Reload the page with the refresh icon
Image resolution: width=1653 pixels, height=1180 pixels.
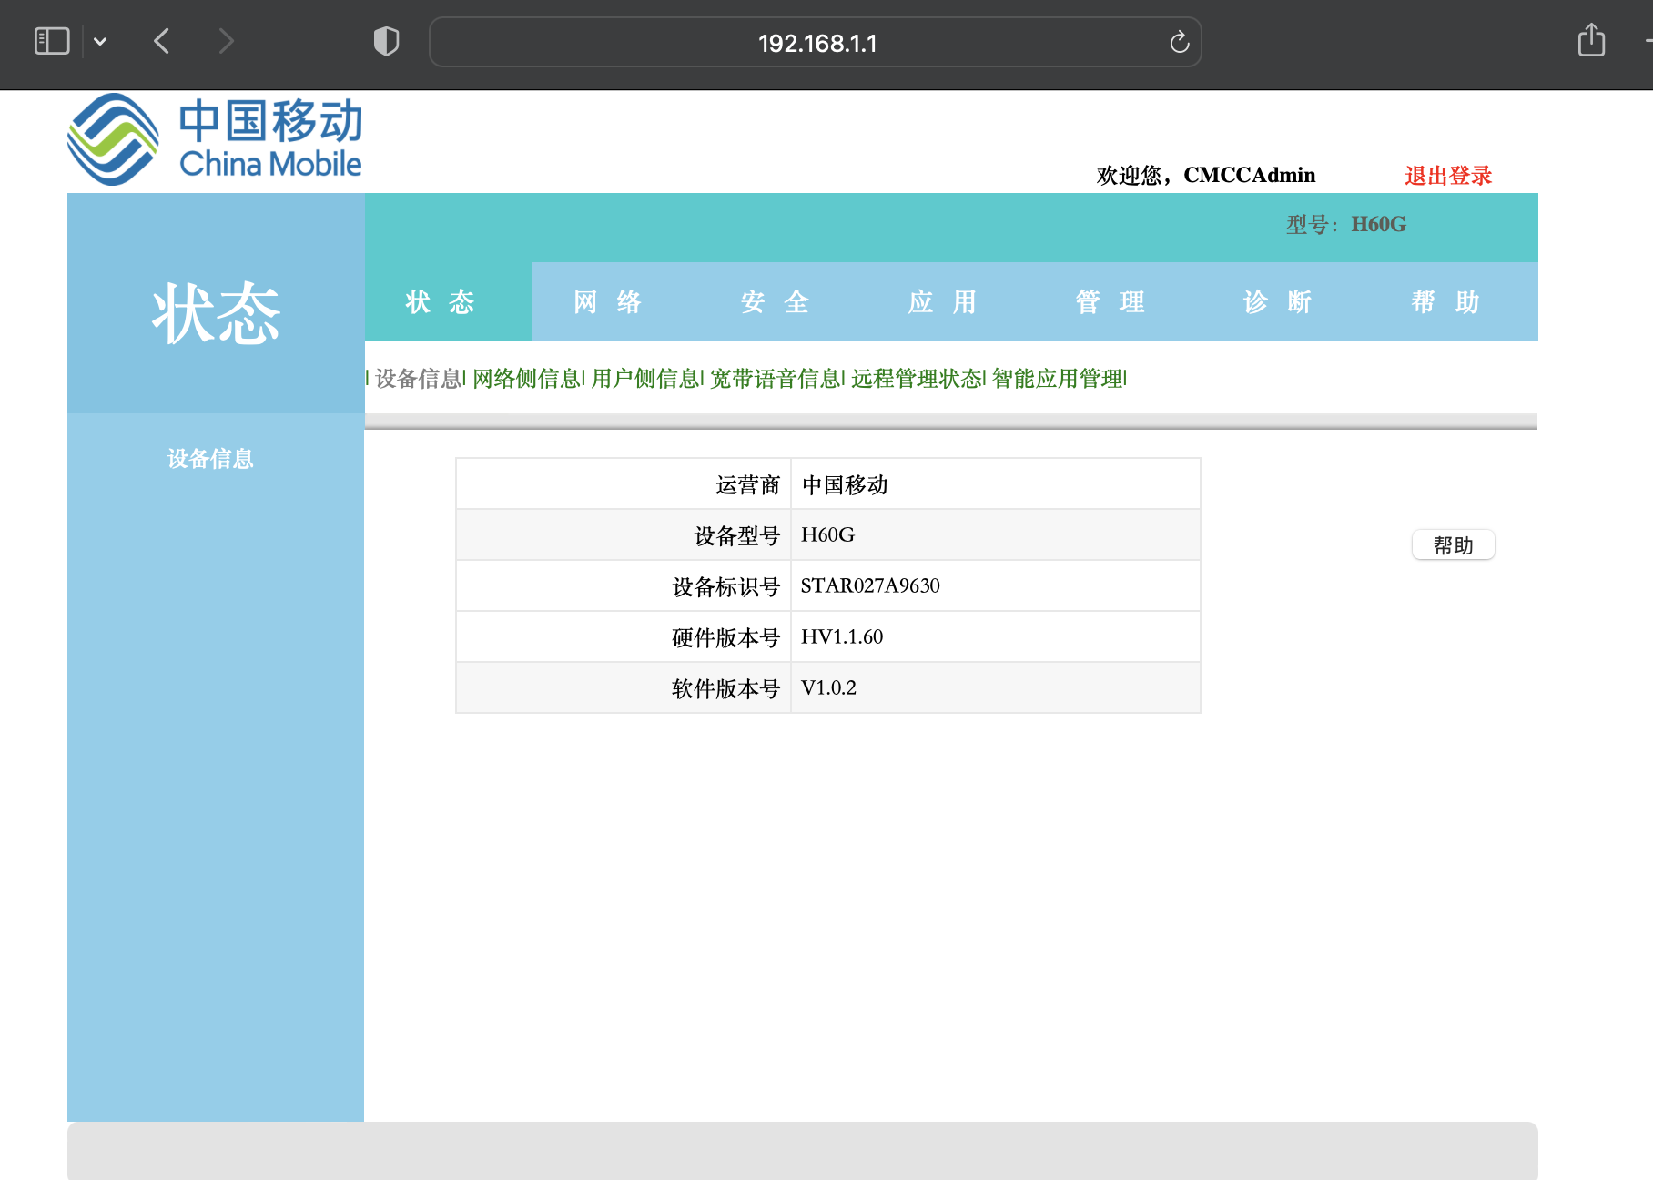pyautogui.click(x=1180, y=42)
